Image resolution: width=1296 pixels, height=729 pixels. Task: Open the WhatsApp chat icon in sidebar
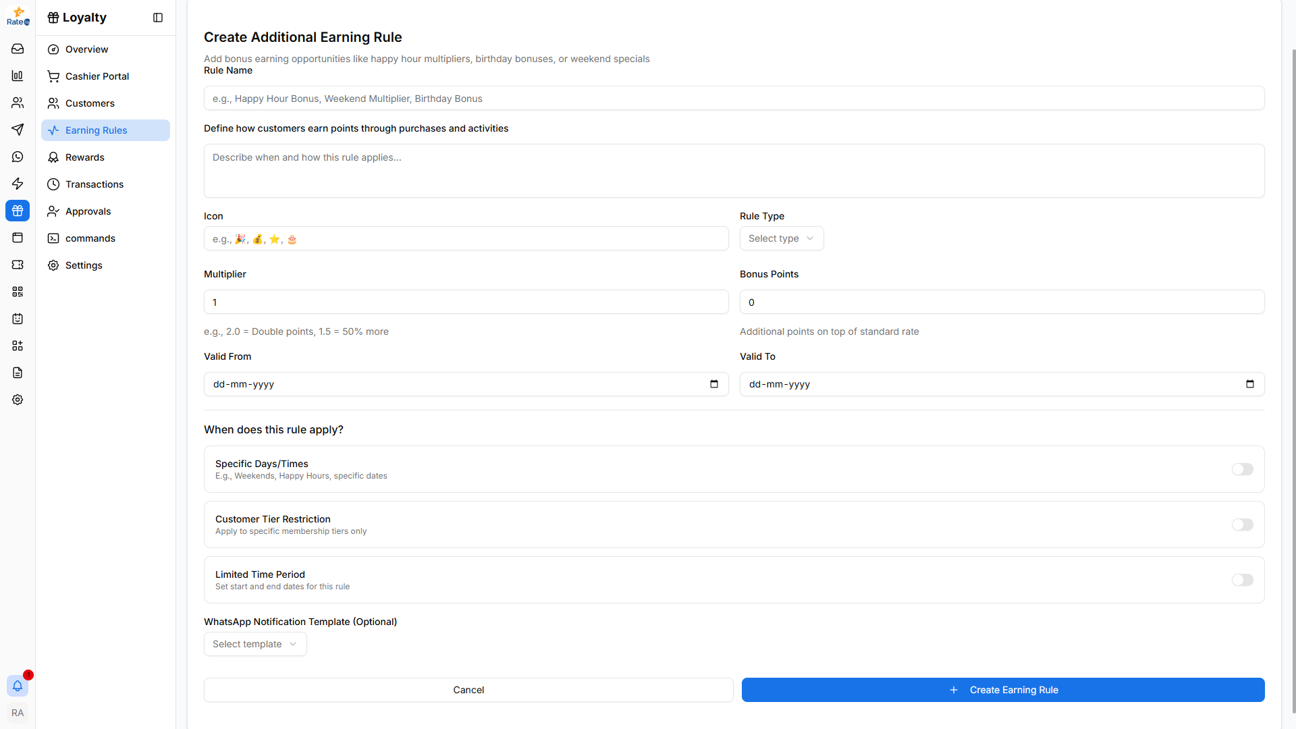point(18,157)
